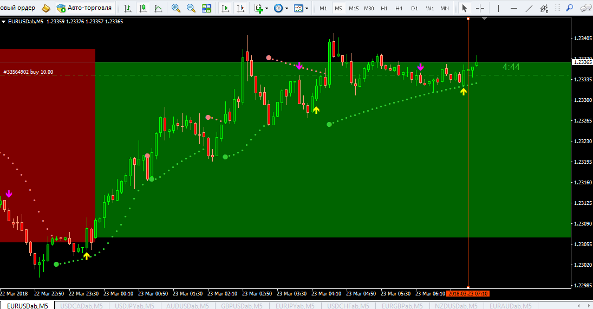Screen dimensions: 593x309
Task: Open the NZDUSDab,M5 chart tab
Action: coord(456,306)
